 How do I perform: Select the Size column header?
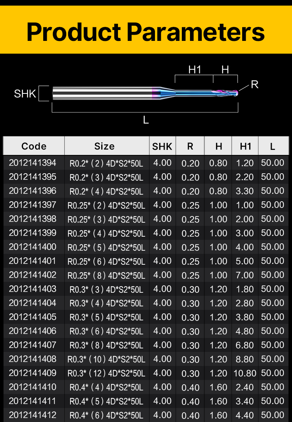point(104,146)
